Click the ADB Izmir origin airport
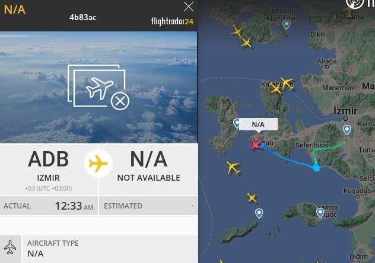Screen dimensions: 375x263 pos(49,169)
